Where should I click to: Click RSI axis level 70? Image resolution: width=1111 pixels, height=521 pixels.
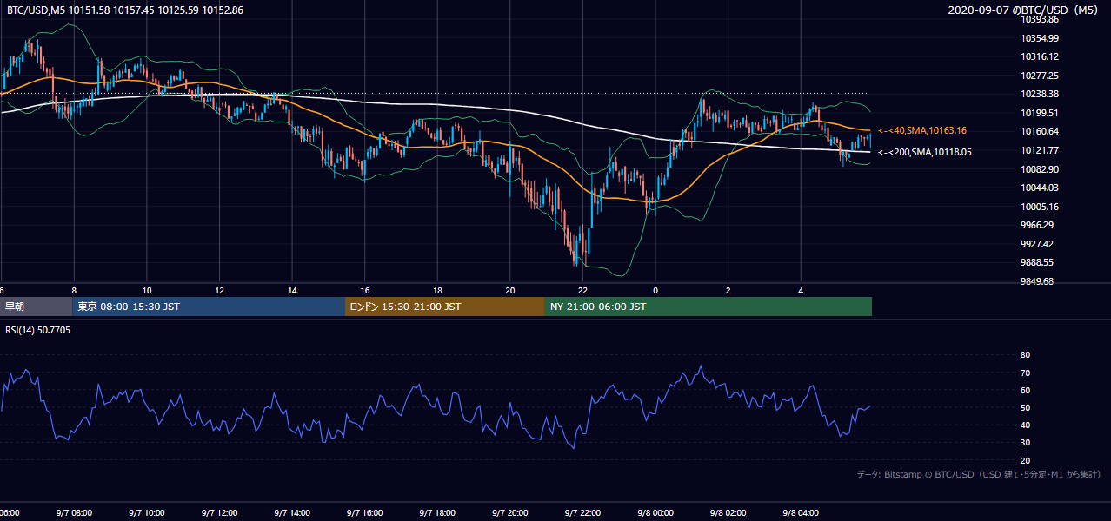(1026, 373)
